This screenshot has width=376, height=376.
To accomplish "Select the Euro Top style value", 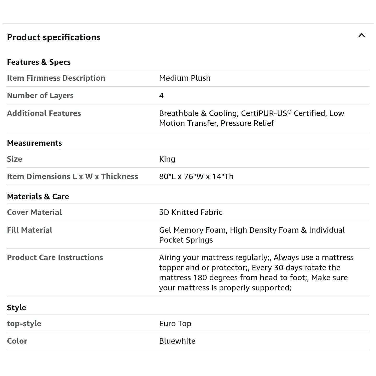I will tap(175, 324).
